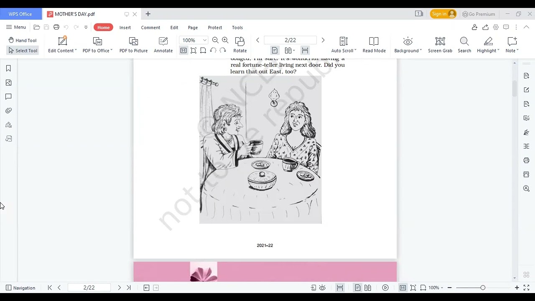Expand PDF to Office dropdown arrow
The width and height of the screenshot is (535, 301).
coord(112,51)
